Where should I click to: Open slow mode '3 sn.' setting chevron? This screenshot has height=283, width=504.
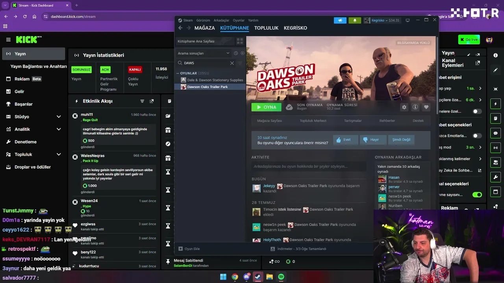click(480, 147)
